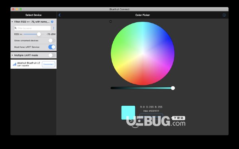239x149 pixels.
Task: Click the send color button below hex value
Action: click(151, 116)
